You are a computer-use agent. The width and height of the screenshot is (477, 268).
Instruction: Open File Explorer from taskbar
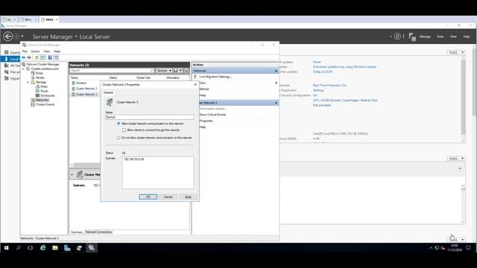click(x=55, y=248)
